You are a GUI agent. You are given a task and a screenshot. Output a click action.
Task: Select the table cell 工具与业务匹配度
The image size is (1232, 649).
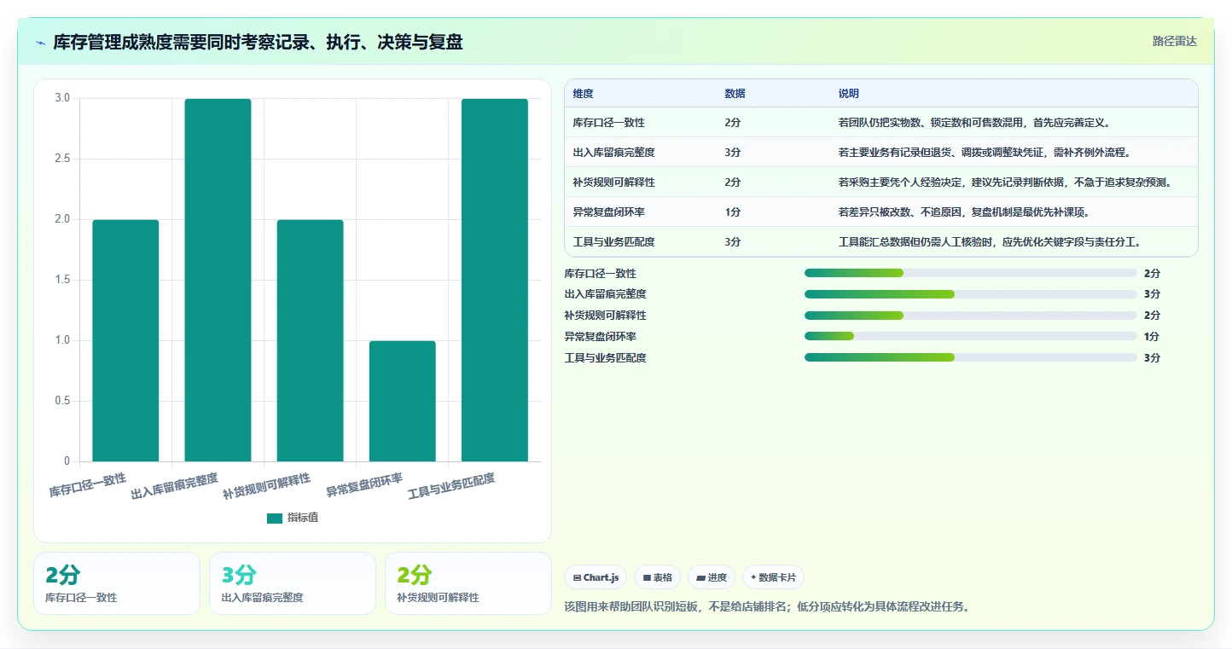614,242
